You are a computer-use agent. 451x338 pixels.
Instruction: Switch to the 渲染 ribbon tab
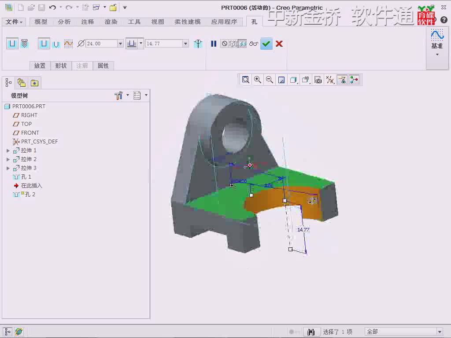click(x=111, y=22)
